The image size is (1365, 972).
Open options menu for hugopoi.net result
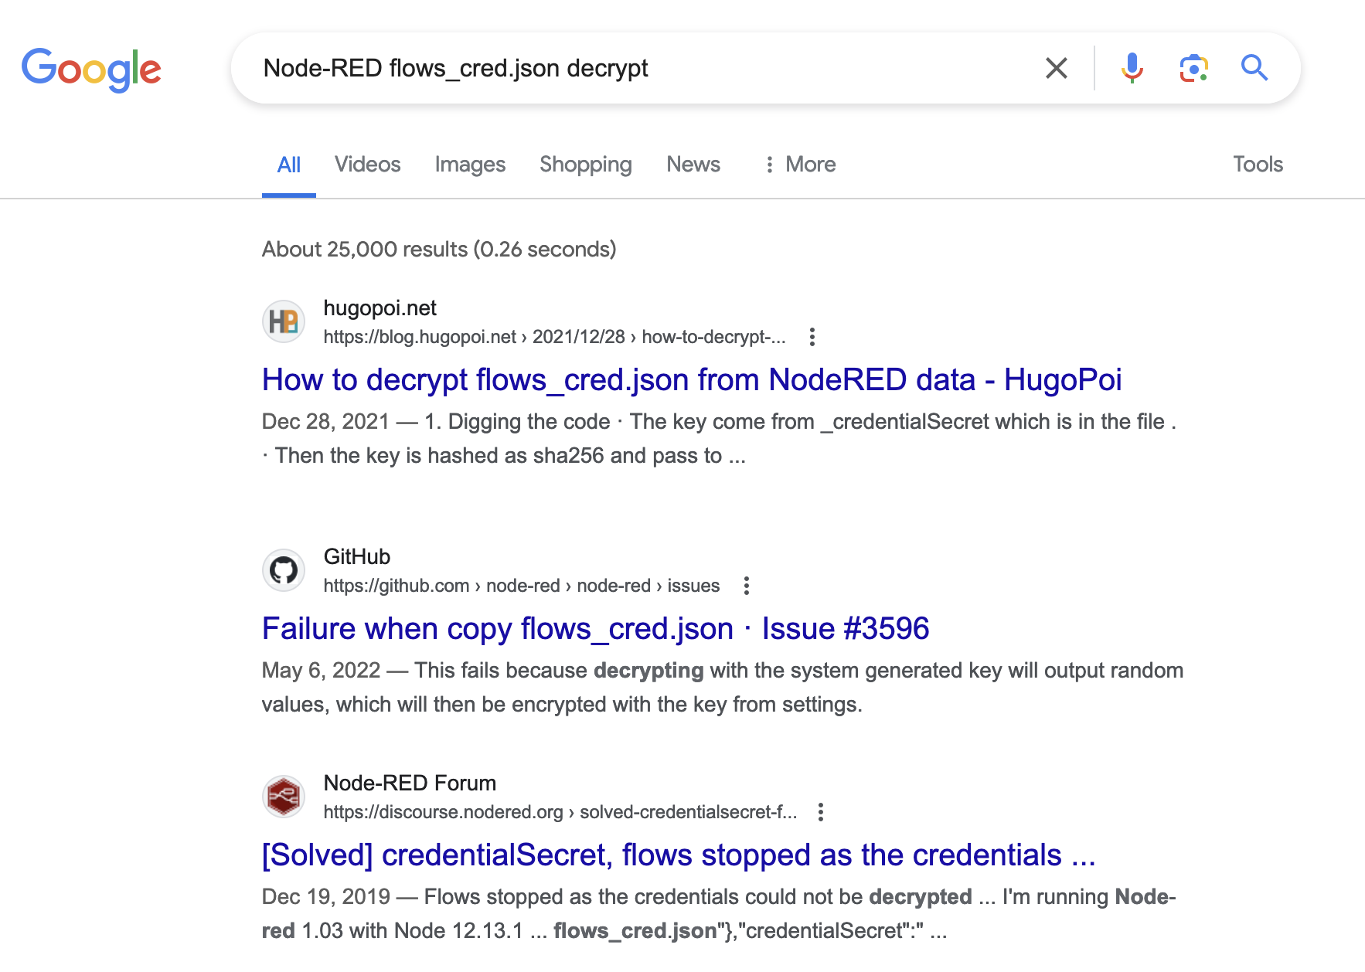[812, 337]
